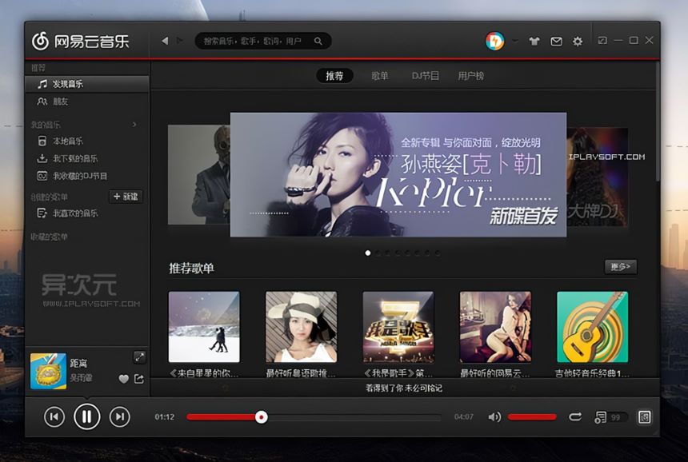Click the 《来自星星的你... playlist title
Image resolution: width=688 pixels, height=462 pixels.
(x=204, y=373)
